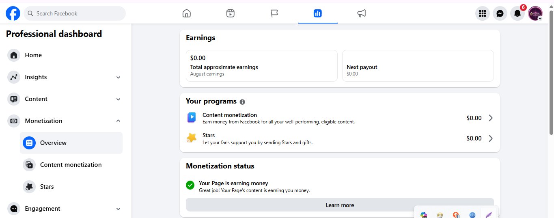Open Content monetization program arrow
The width and height of the screenshot is (554, 218).
click(x=491, y=118)
